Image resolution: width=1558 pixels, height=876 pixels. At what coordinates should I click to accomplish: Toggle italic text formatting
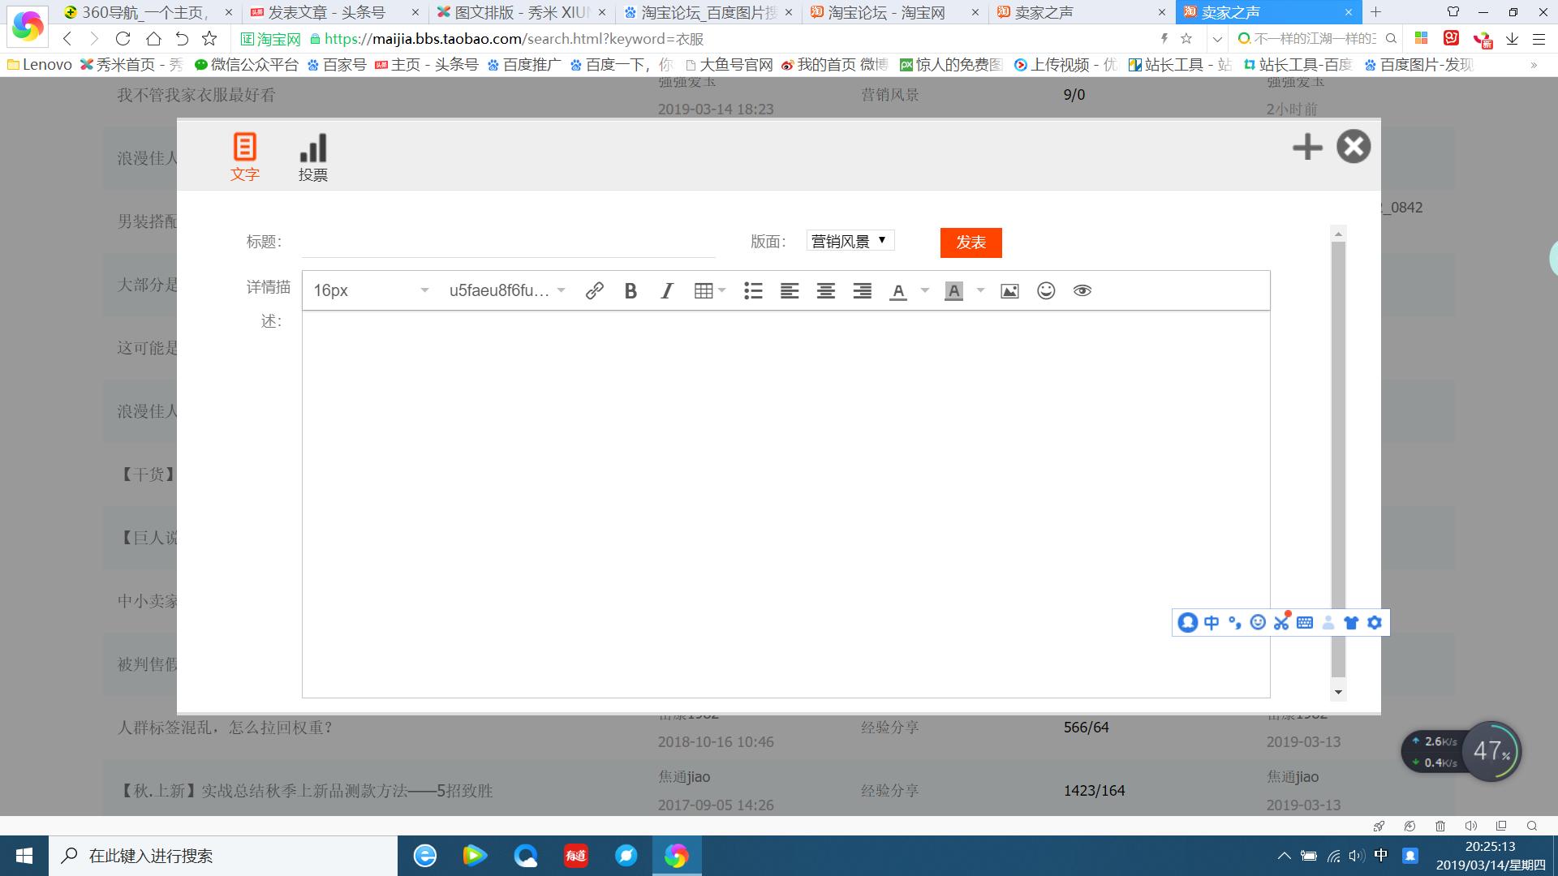tap(667, 290)
